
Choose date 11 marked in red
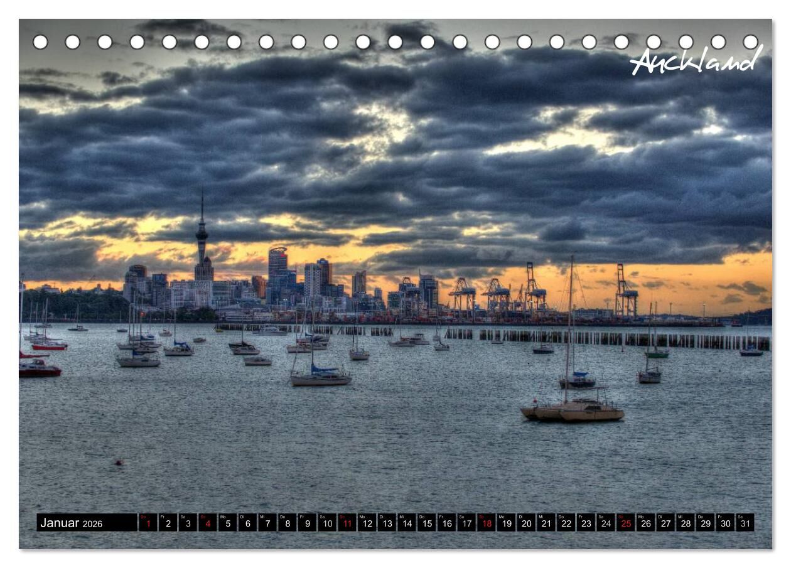click(x=347, y=523)
